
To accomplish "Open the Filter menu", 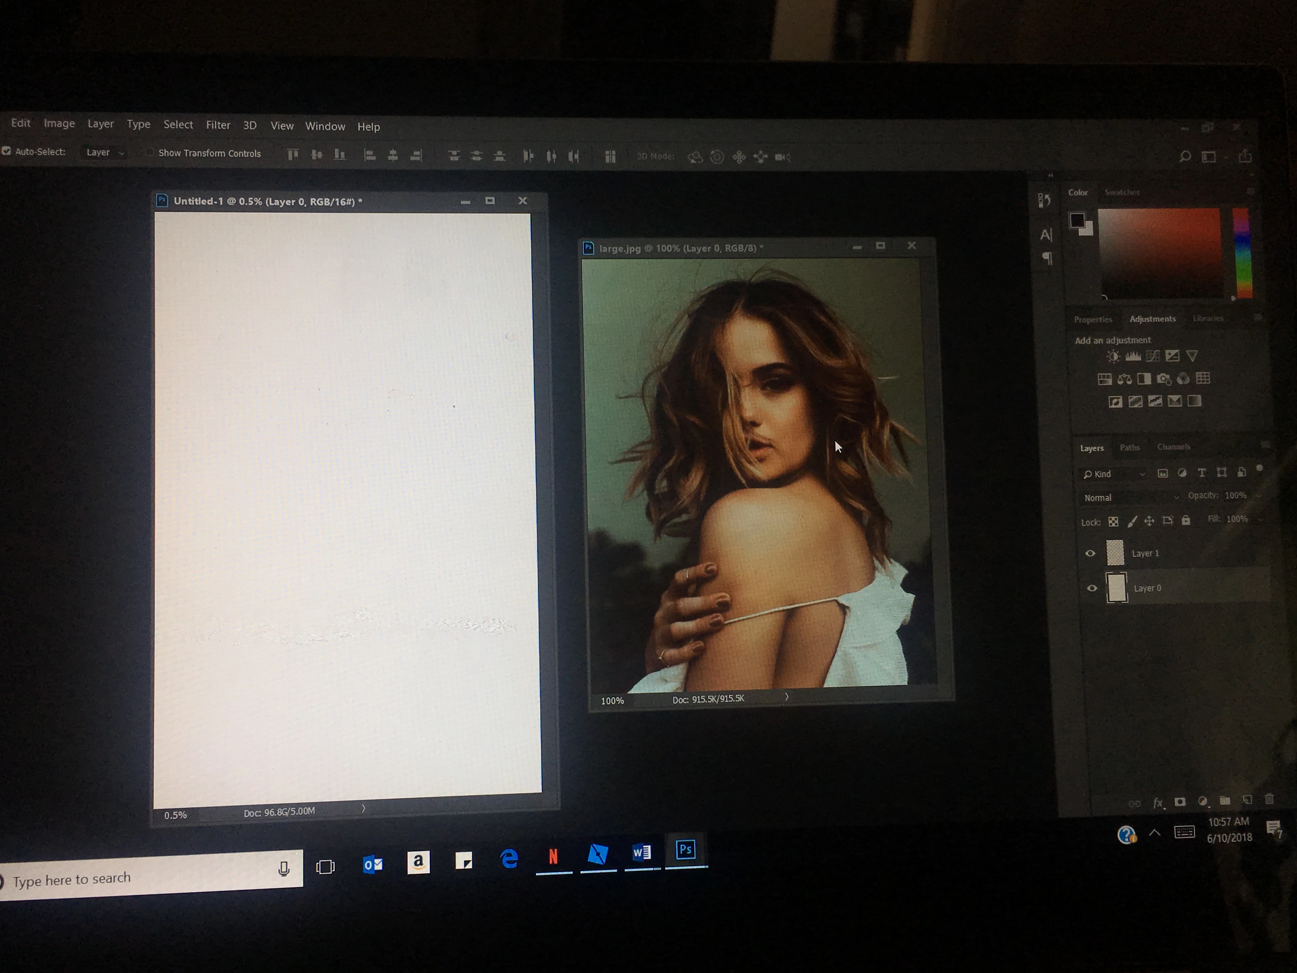I will (x=217, y=125).
